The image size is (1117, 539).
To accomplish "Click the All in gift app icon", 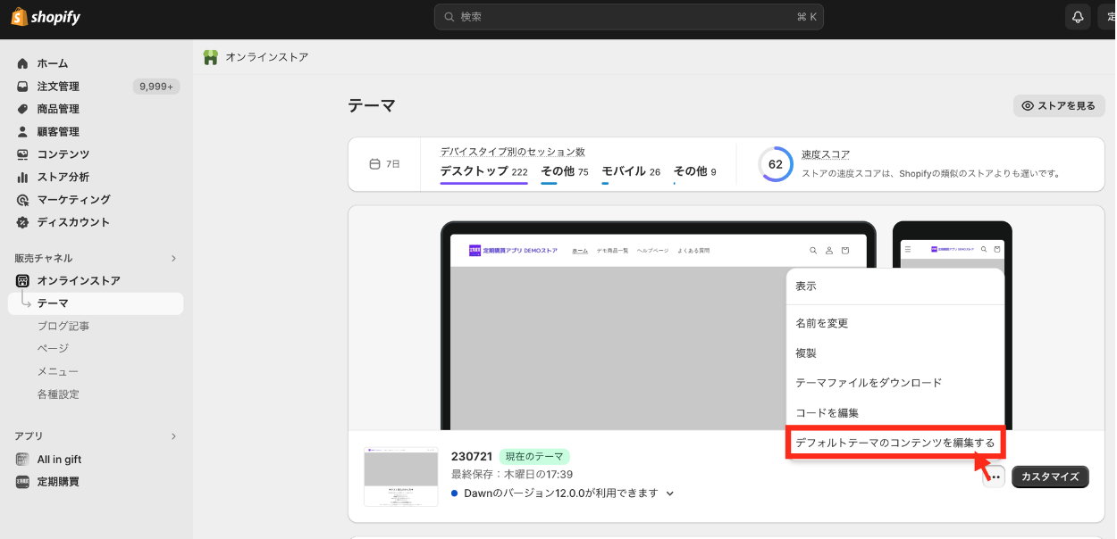I will pyautogui.click(x=22, y=460).
